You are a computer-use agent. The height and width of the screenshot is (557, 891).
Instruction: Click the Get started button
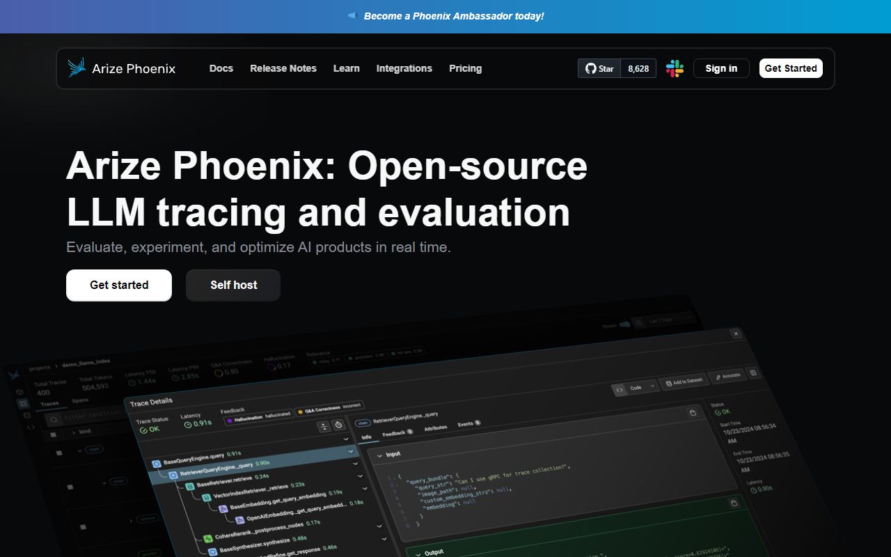click(118, 285)
